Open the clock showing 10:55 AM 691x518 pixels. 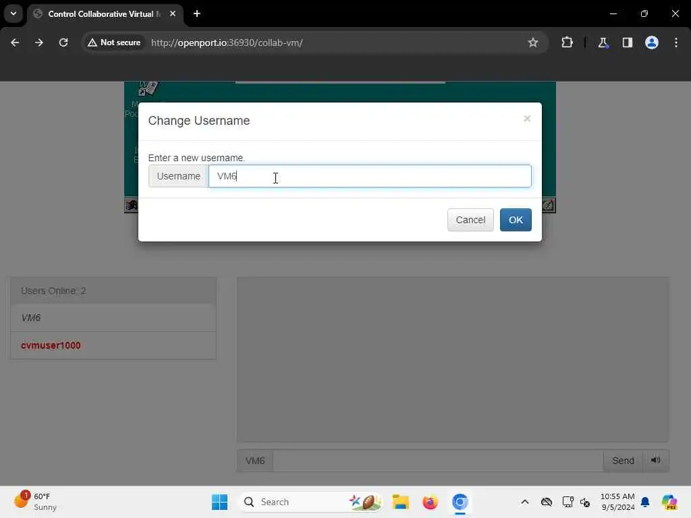pos(617,502)
